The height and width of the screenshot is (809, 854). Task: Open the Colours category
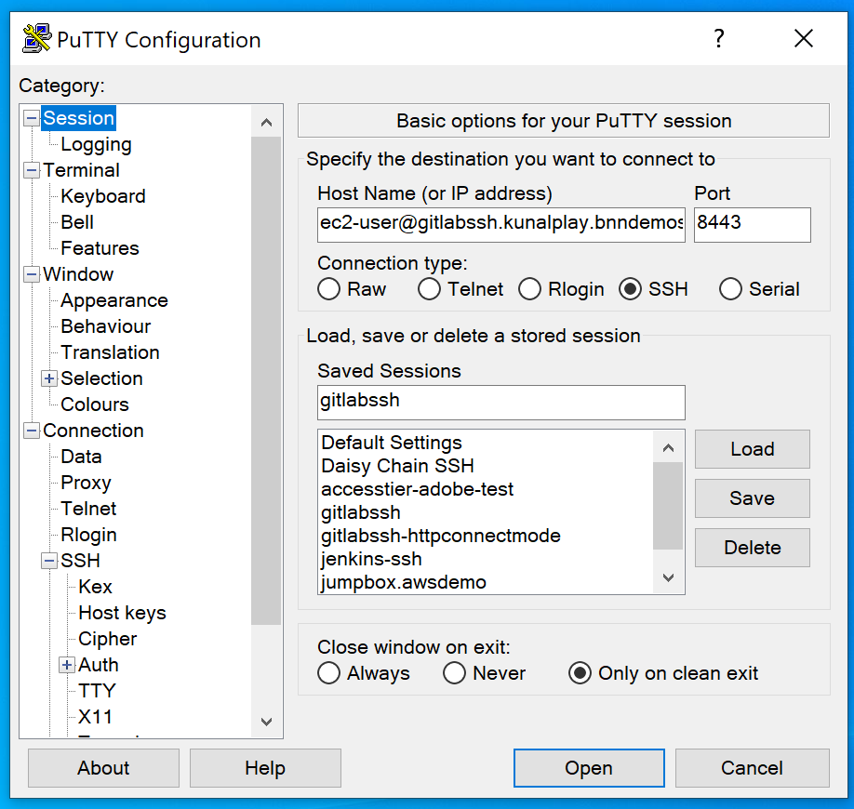[95, 404]
